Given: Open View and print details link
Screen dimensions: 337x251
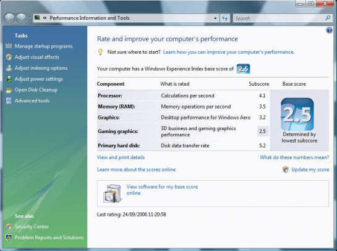Looking at the screenshot, I should point(121,157).
